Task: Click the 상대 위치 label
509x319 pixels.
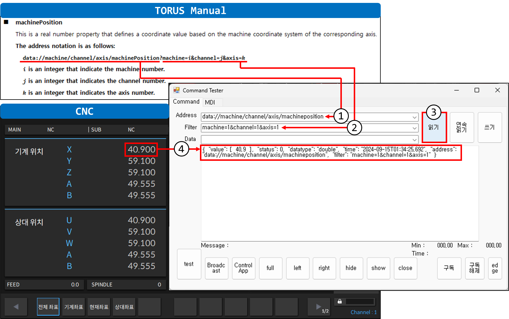Action: coord(29,222)
